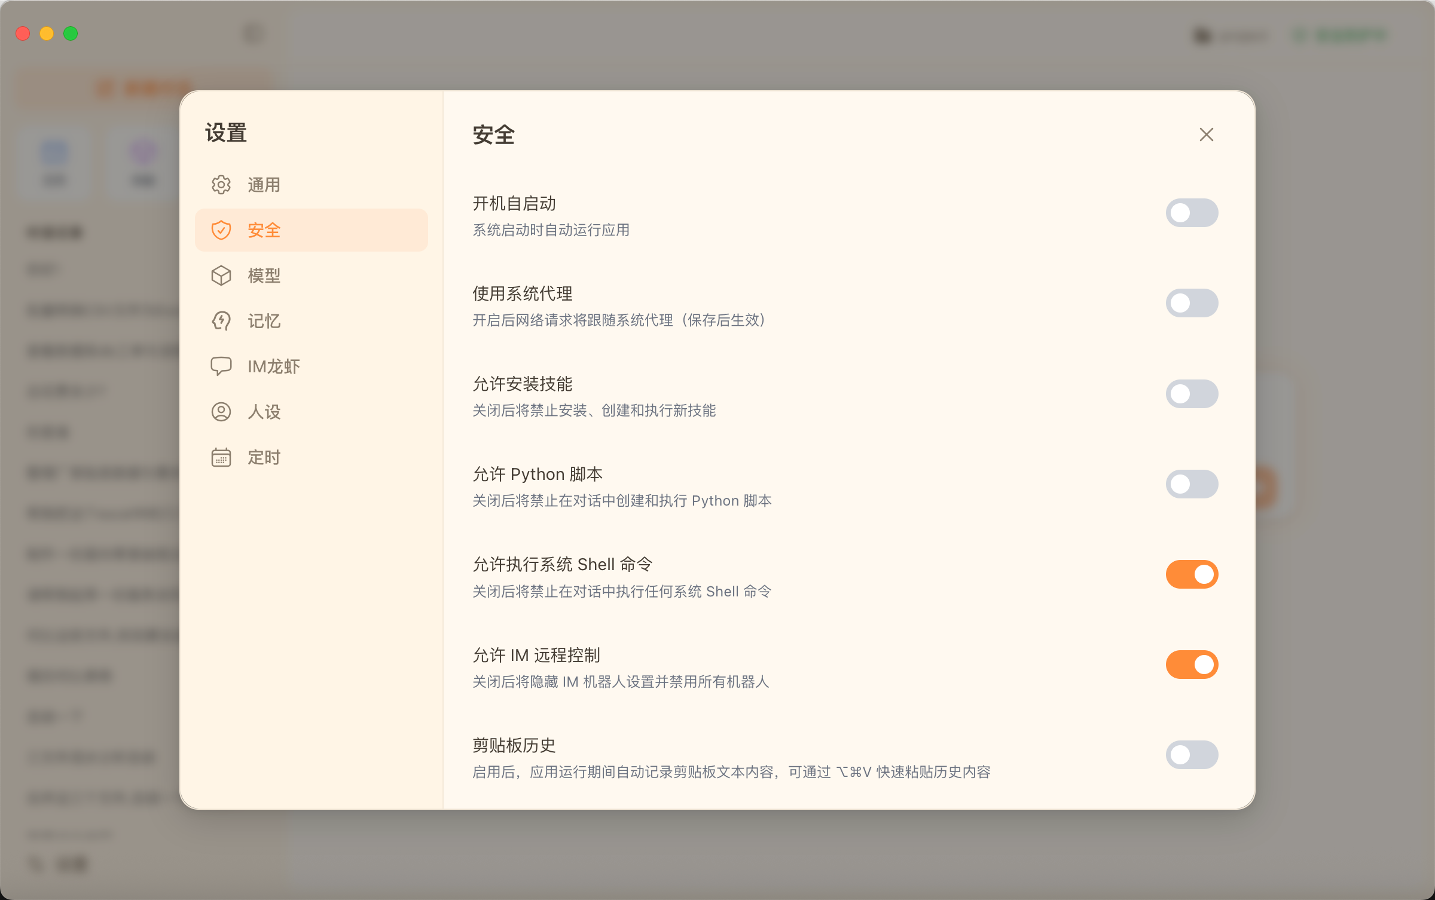Click the lightning icon beside 记忆

coord(221,321)
